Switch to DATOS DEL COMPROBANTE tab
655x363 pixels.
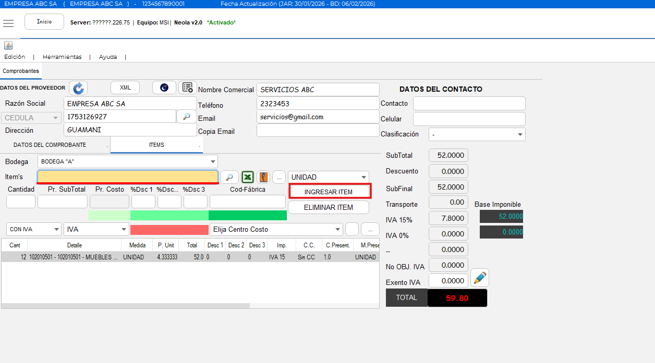(50, 145)
